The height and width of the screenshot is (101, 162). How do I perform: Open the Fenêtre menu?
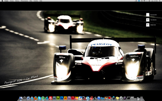pyautogui.click(x=36, y=1)
